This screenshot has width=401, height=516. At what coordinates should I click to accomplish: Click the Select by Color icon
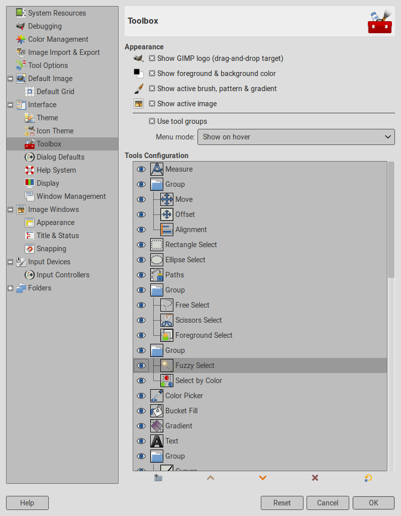[x=167, y=381]
